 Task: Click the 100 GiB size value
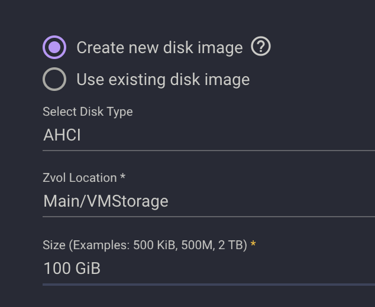point(72,269)
